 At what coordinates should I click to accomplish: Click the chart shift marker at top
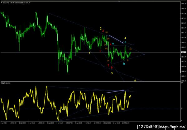point(119,2)
